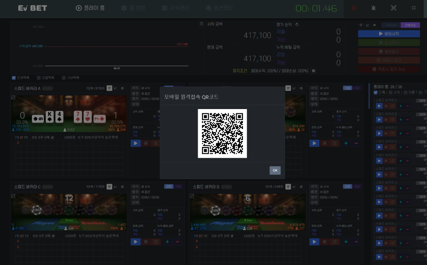Toggle the 이름 sort checkbox in room list

pyautogui.click(x=406, y=92)
